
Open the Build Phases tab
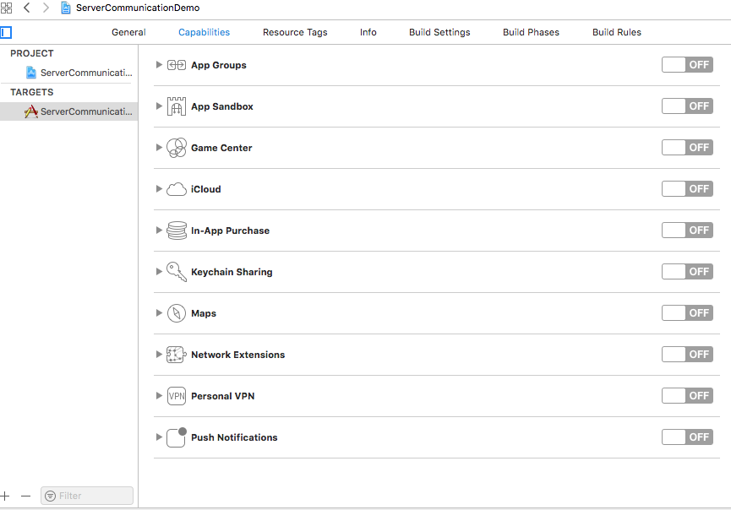click(531, 32)
